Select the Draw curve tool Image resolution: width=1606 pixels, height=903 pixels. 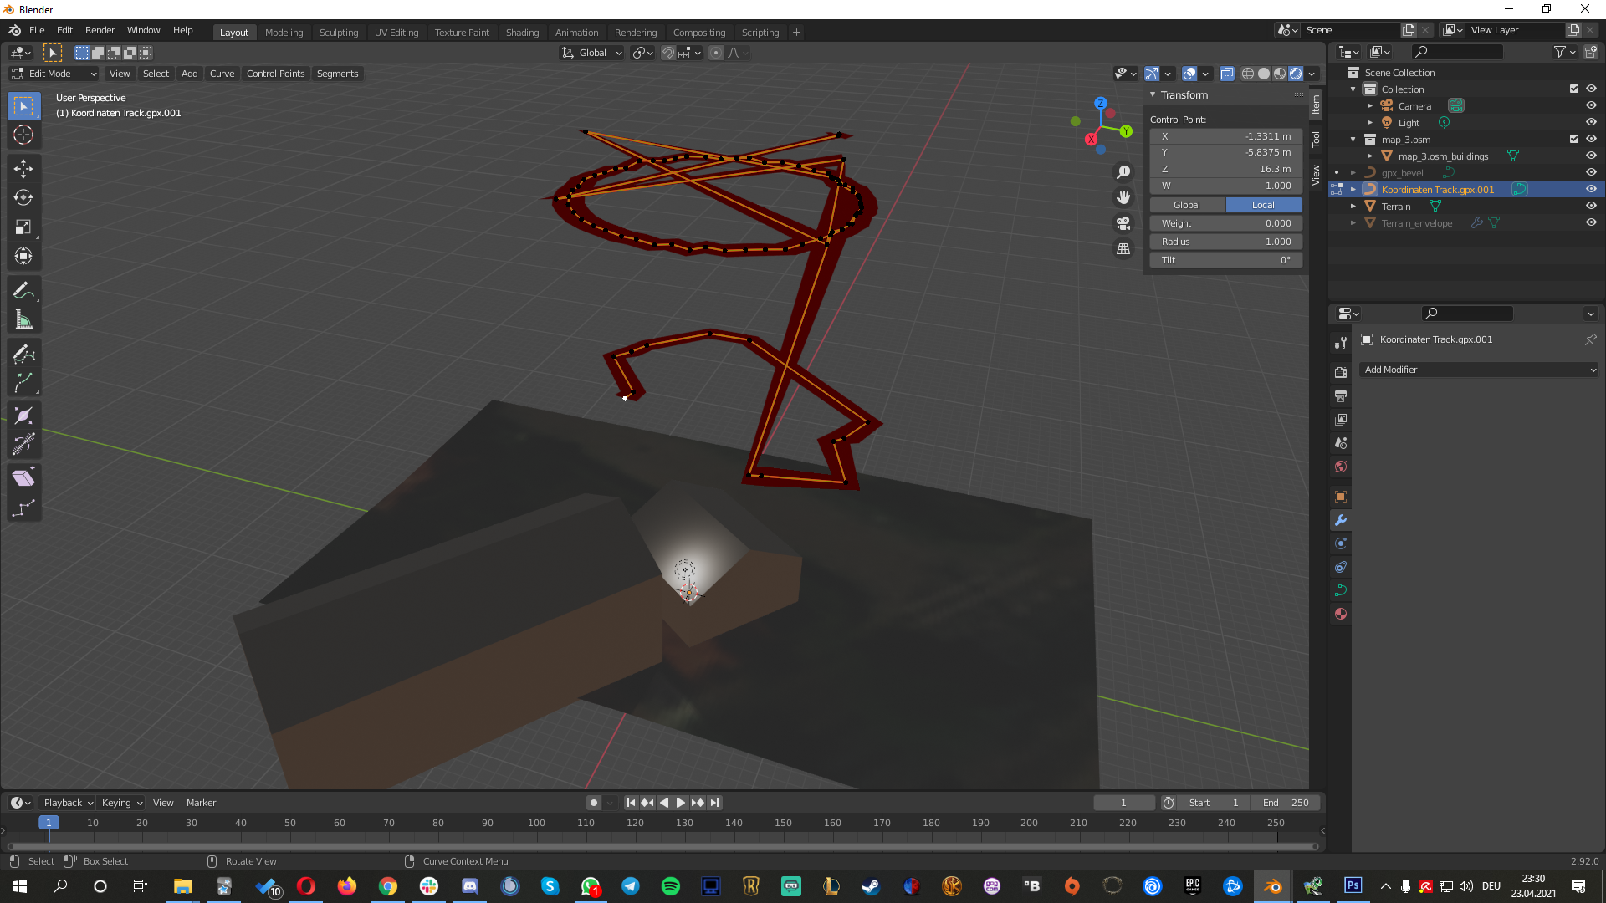23,354
